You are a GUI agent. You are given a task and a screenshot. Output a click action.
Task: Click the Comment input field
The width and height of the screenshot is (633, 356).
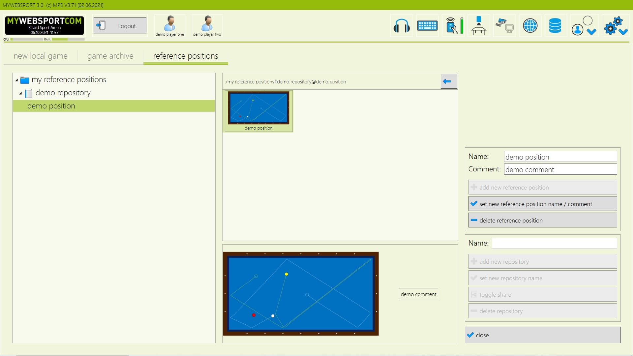(x=560, y=169)
